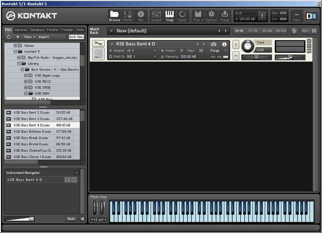Screen dimensions: 322x233
Task: Load the next multi preset
Action: (226, 31)
